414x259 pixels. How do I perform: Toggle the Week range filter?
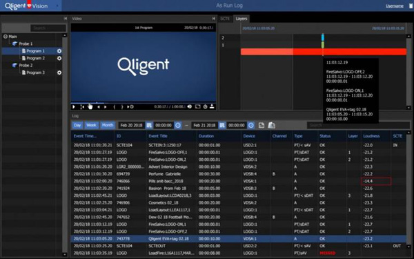[x=91, y=125]
